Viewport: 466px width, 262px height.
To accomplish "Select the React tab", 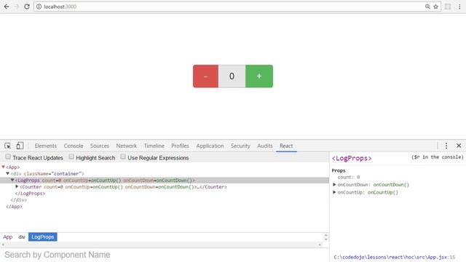I will point(286,146).
